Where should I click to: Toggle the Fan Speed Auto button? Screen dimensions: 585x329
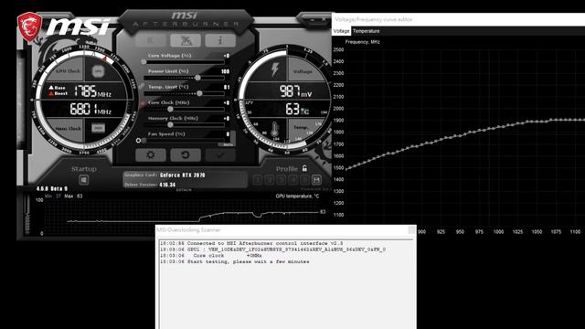point(228,144)
